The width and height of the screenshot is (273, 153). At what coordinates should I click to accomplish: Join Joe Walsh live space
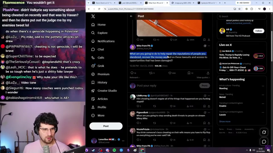click(259, 56)
